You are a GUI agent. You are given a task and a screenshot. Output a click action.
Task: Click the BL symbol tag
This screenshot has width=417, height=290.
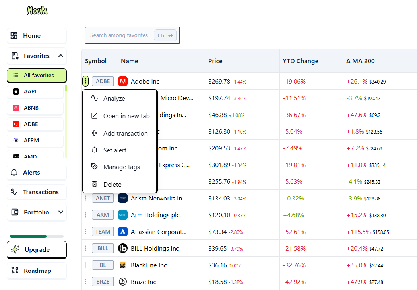(103, 265)
